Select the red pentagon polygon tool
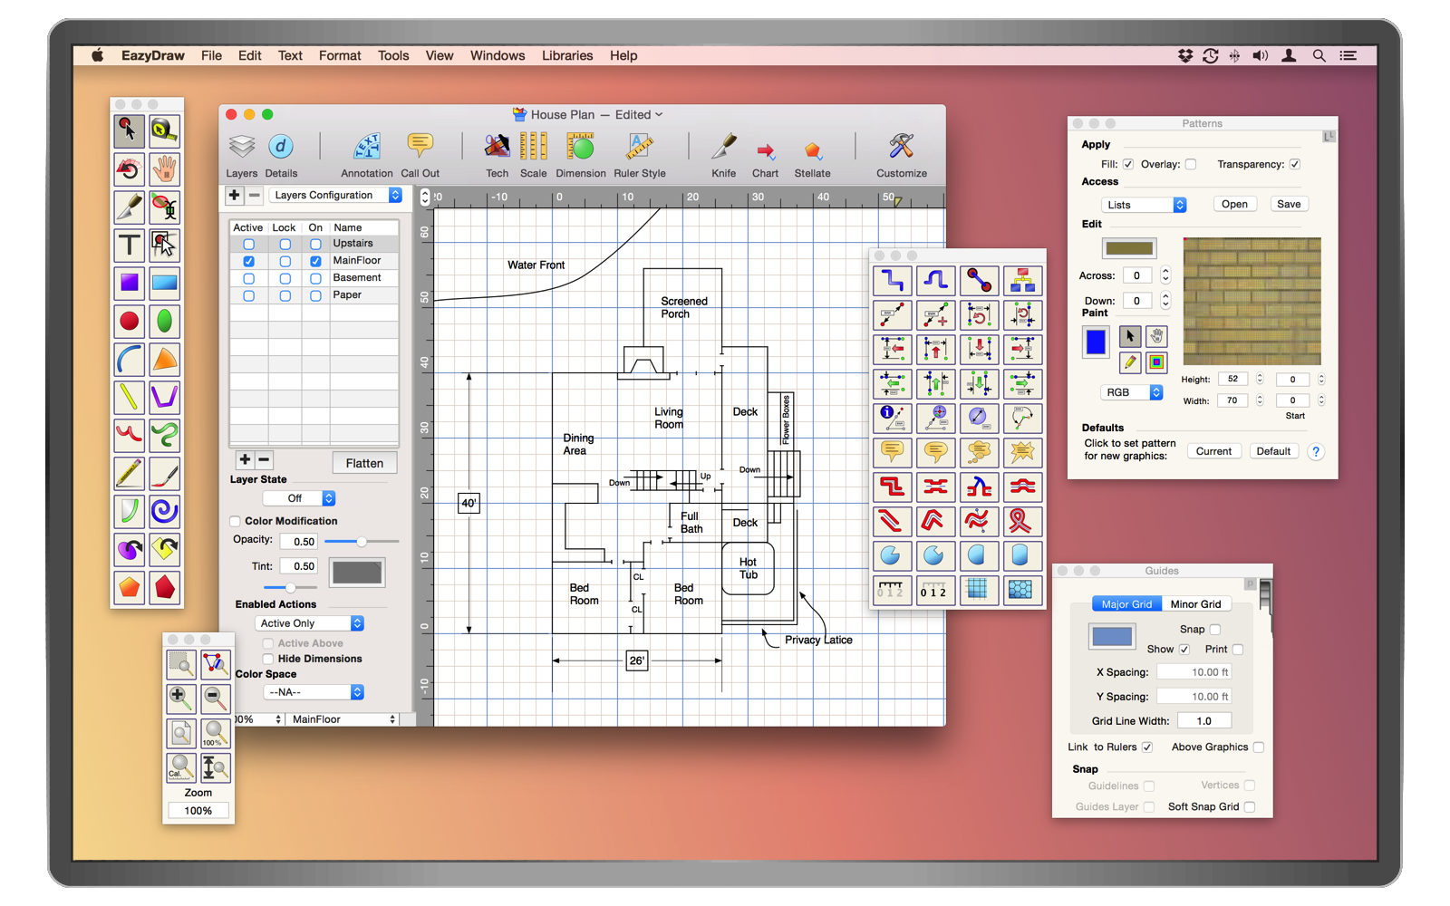Viewport: 1450px width, 906px height. pos(164,587)
